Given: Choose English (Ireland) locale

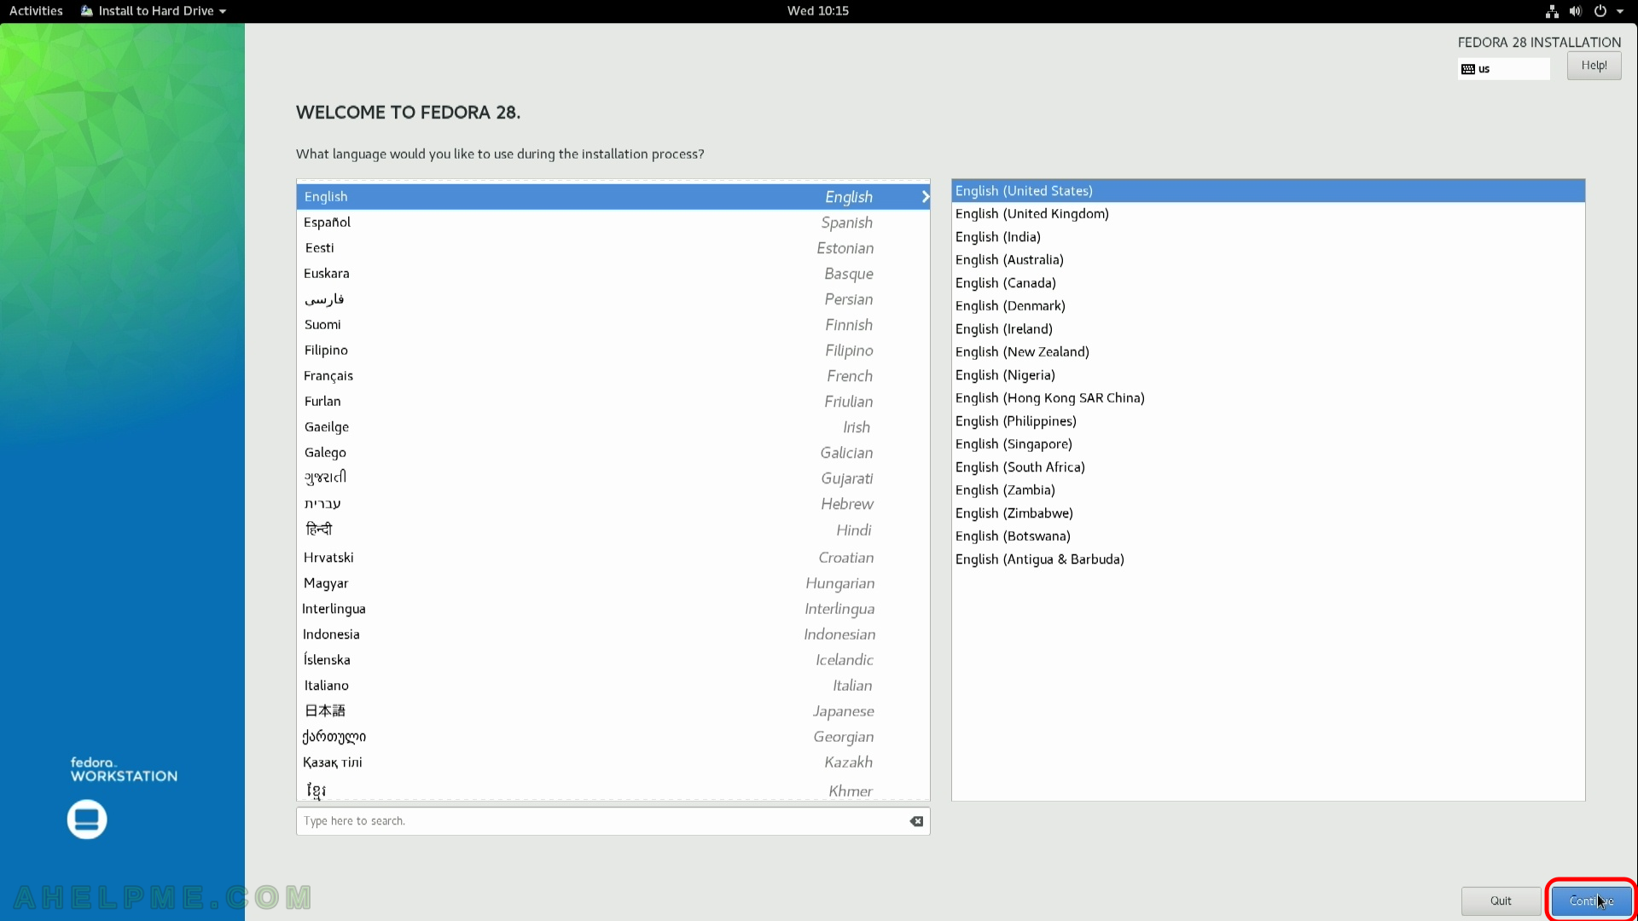Looking at the screenshot, I should coord(1268,329).
